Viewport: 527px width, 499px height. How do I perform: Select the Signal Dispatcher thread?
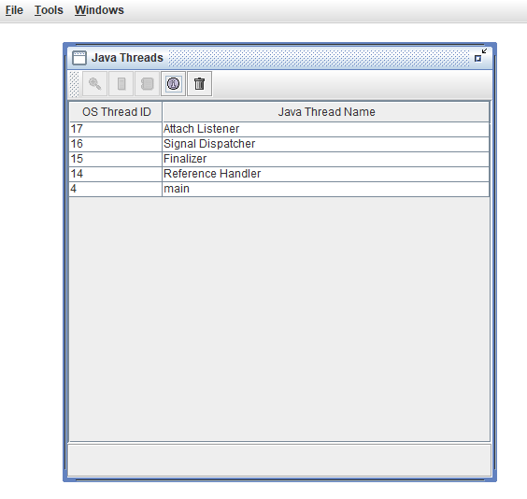[279, 144]
